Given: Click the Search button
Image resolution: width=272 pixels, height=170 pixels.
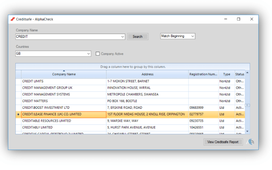Looking at the screenshot, I should coord(138,36).
